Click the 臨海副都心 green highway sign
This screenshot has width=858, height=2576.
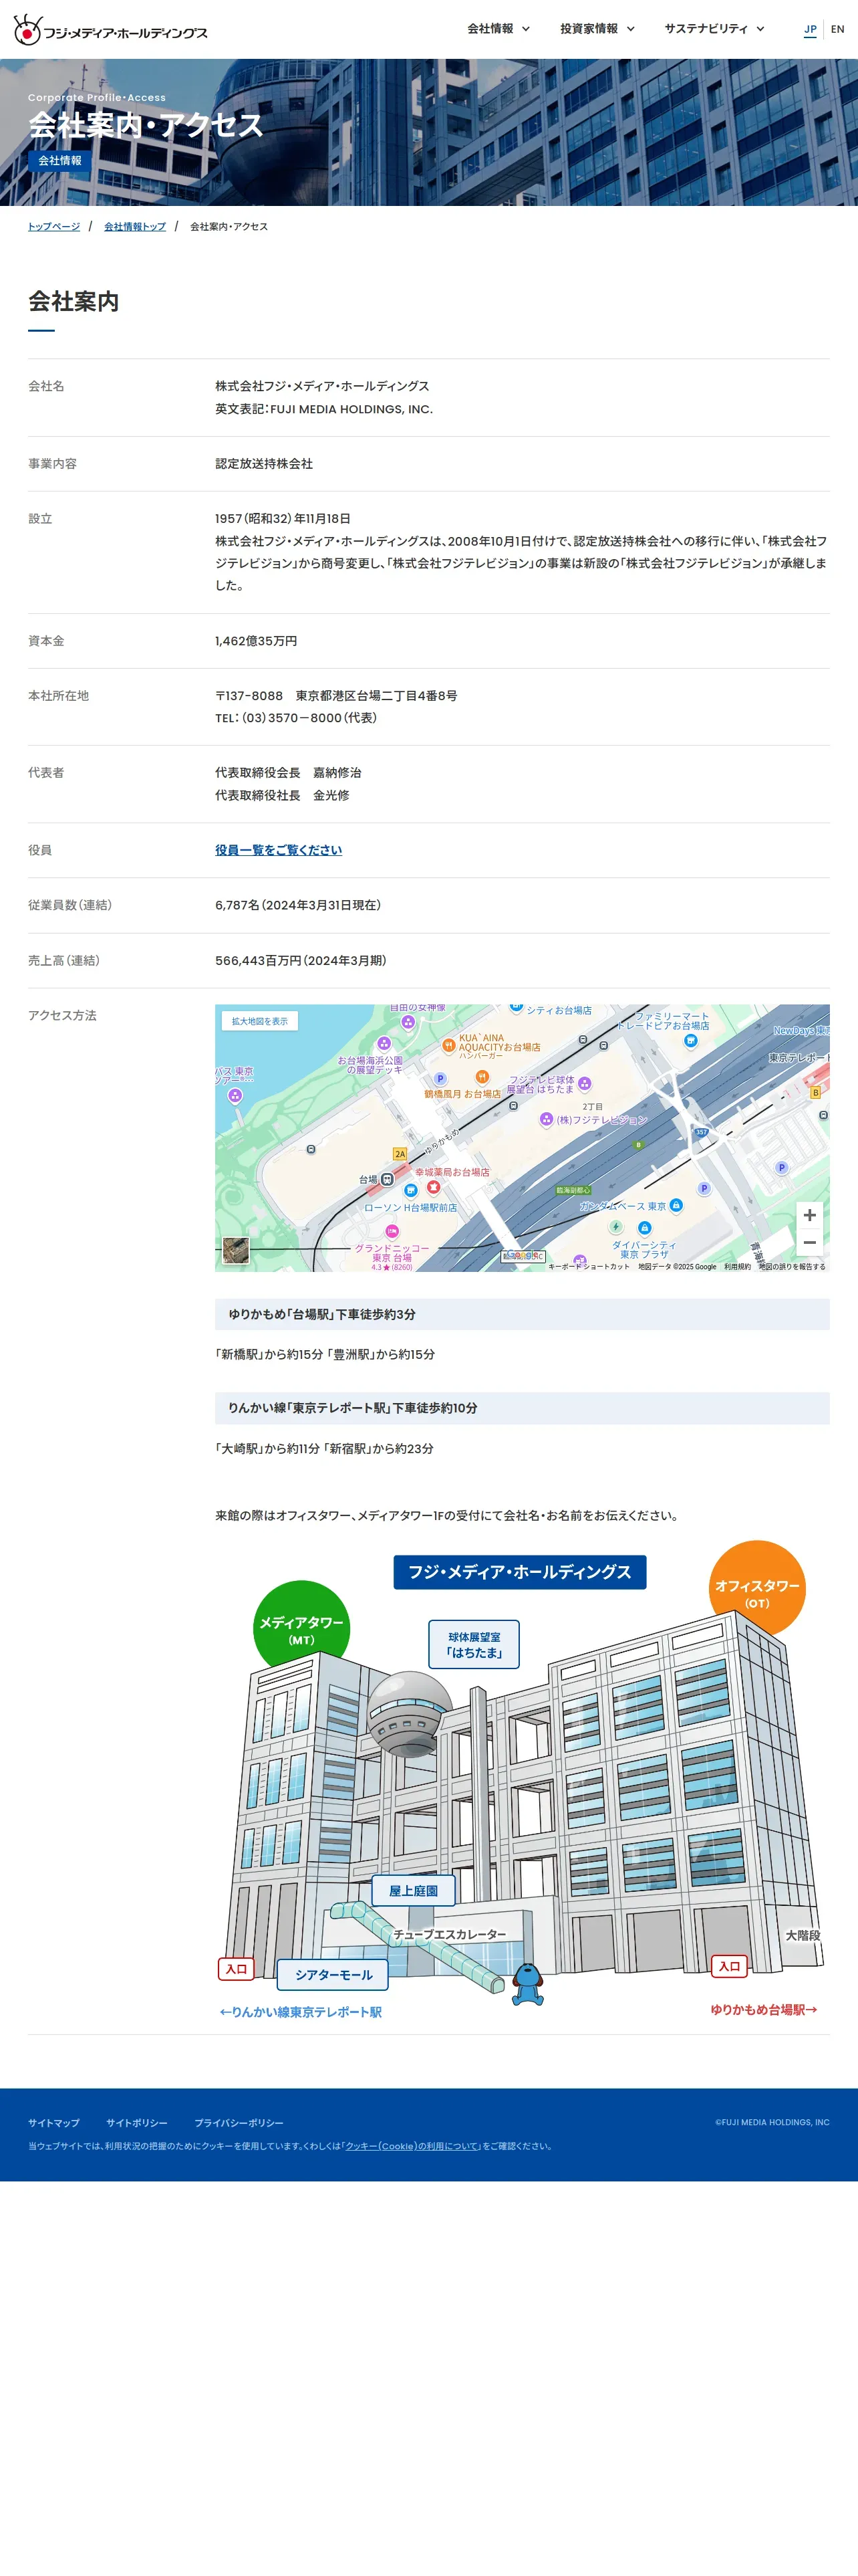point(573,1190)
